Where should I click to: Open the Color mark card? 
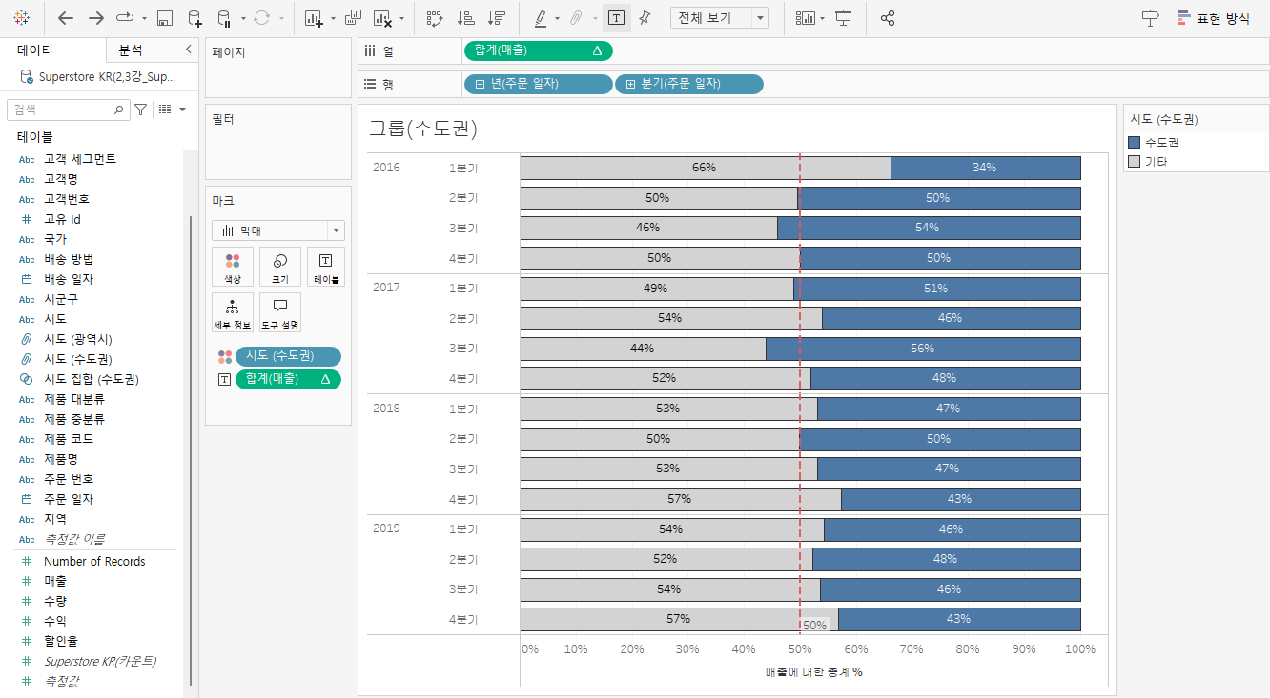click(x=233, y=267)
